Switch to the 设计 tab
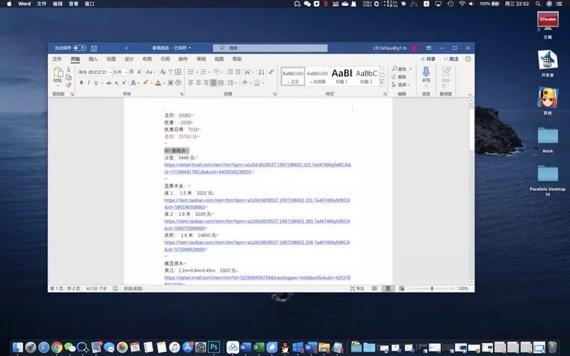This screenshot has height=356, width=570. coord(129,59)
